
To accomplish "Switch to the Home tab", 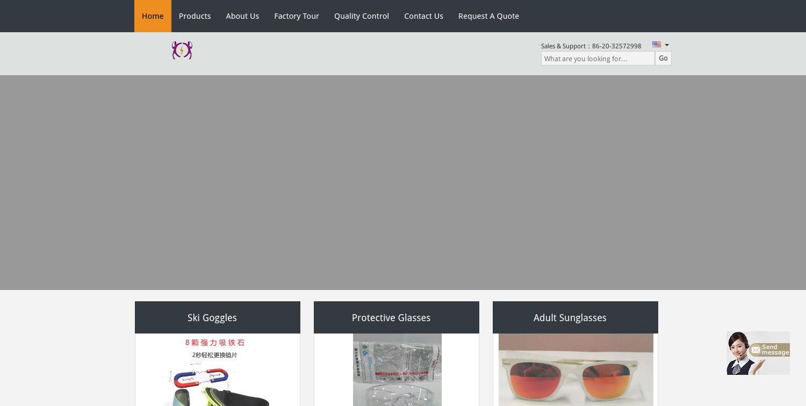I will (x=153, y=16).
